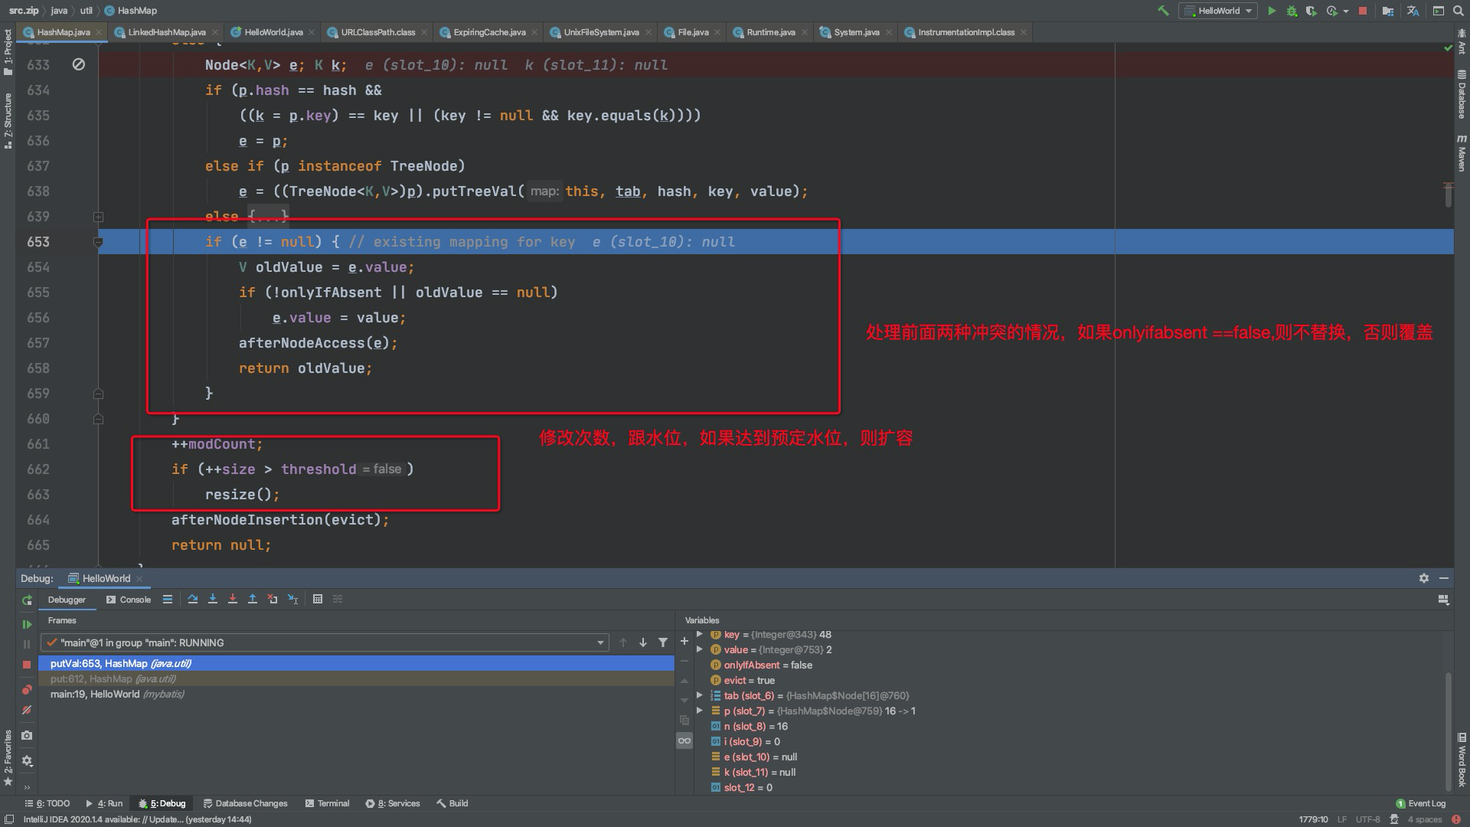This screenshot has width=1470, height=827.
Task: Switch to URLClassPath.class tab
Action: (377, 32)
